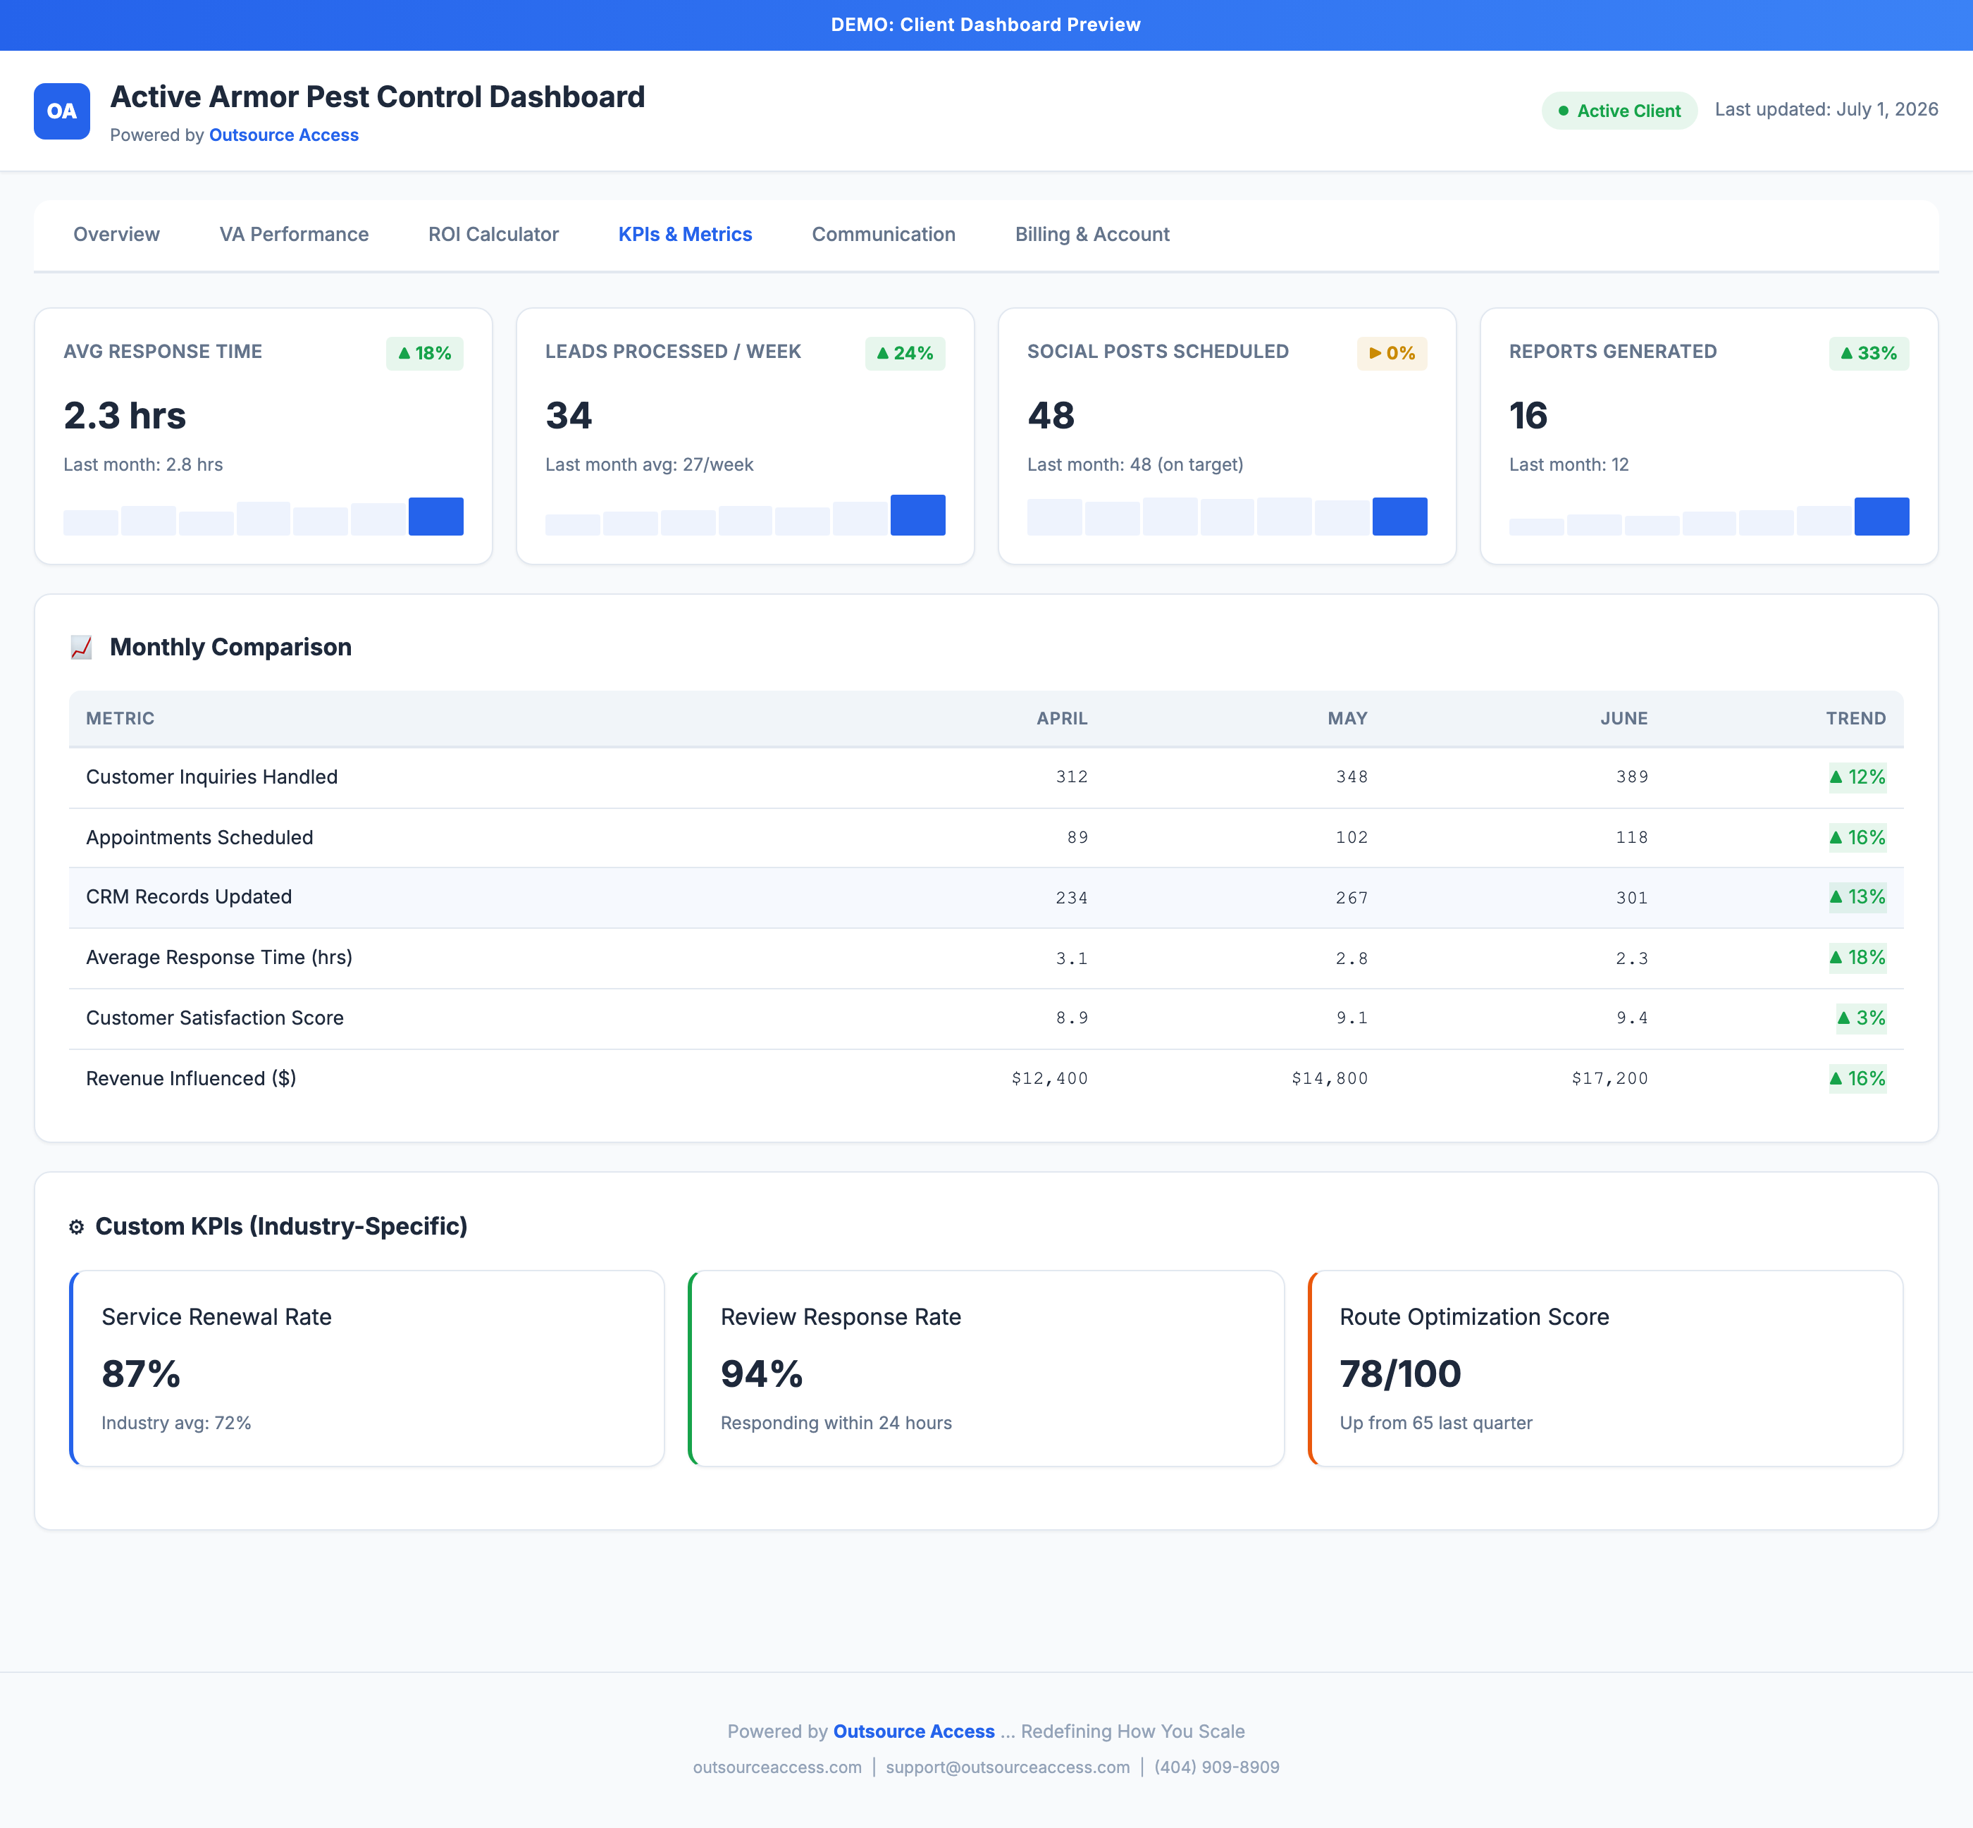The image size is (1973, 1828).
Task: Click the green Active Client status badge
Action: [1619, 111]
